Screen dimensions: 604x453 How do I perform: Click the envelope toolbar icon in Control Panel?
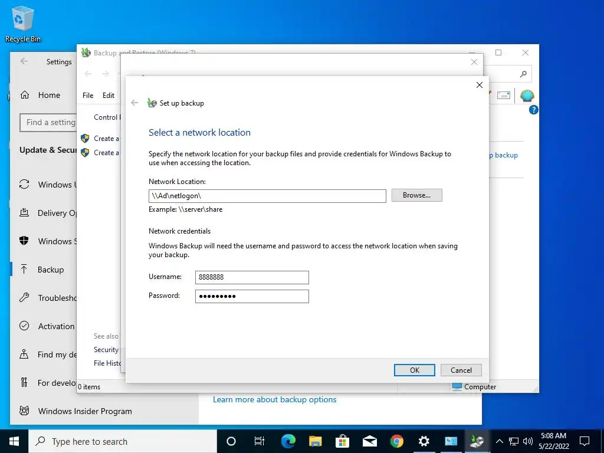pos(504,95)
